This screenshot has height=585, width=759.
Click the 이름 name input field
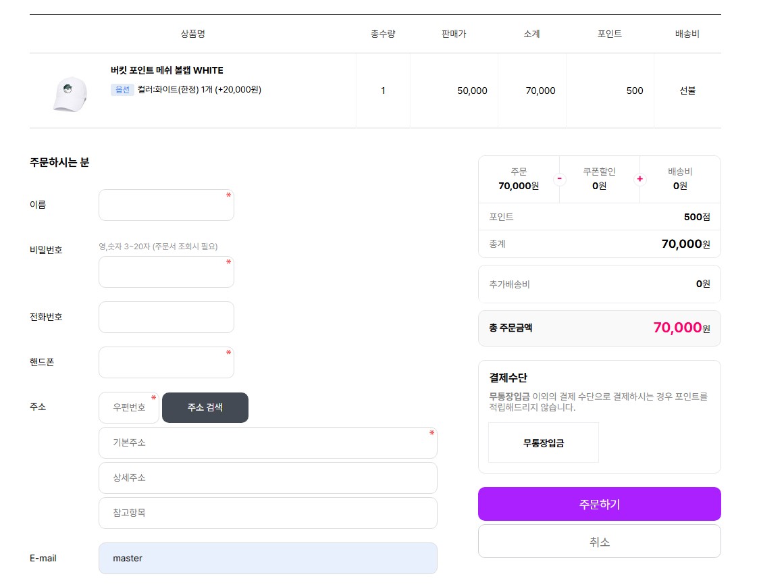[x=166, y=205]
